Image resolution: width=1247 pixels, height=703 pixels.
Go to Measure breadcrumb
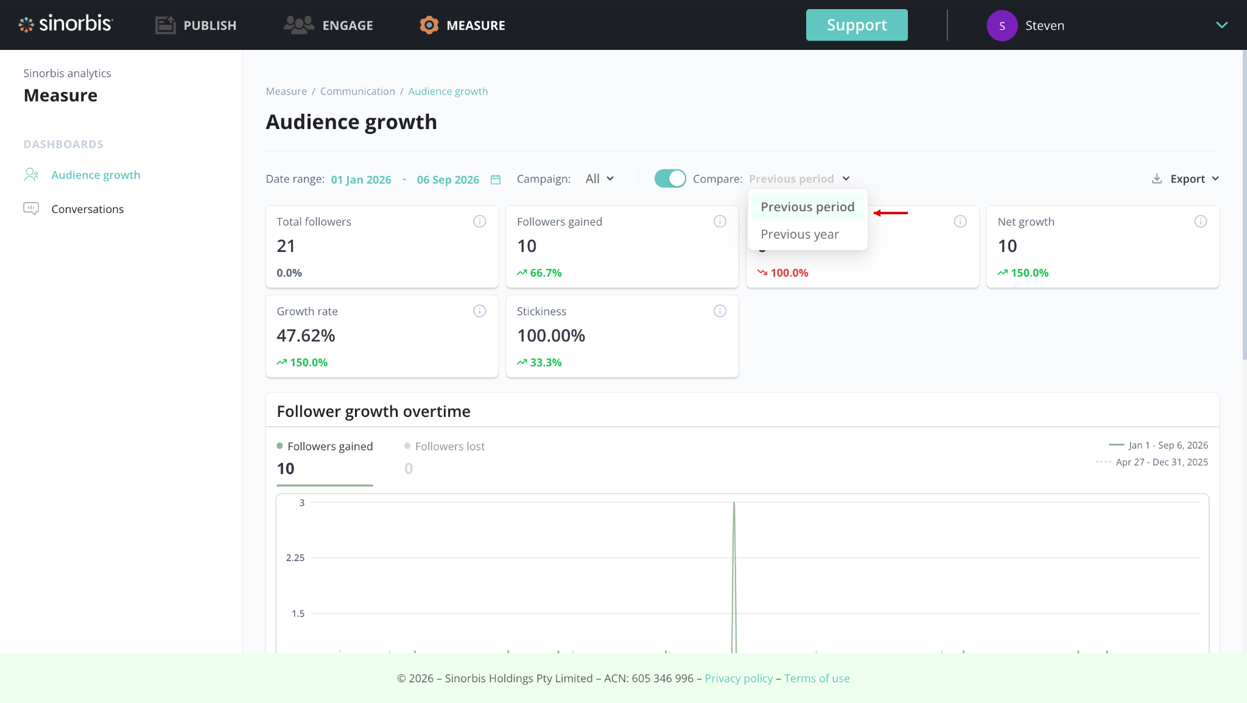point(286,91)
